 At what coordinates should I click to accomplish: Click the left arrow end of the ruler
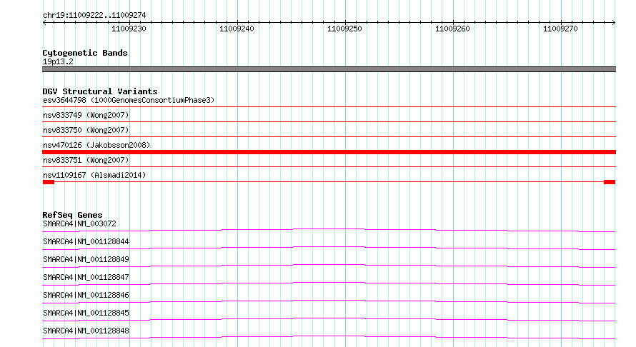44,23
